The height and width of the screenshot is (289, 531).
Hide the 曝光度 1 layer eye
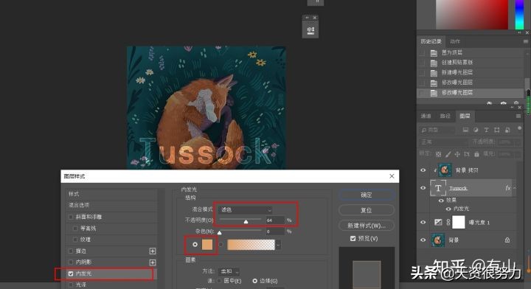(423, 223)
